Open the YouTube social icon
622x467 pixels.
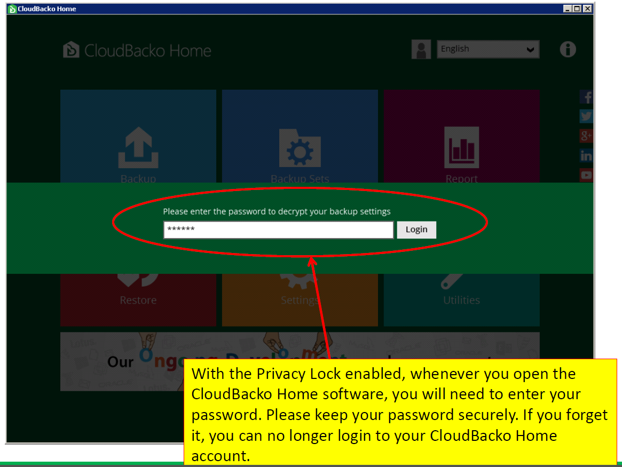[587, 175]
